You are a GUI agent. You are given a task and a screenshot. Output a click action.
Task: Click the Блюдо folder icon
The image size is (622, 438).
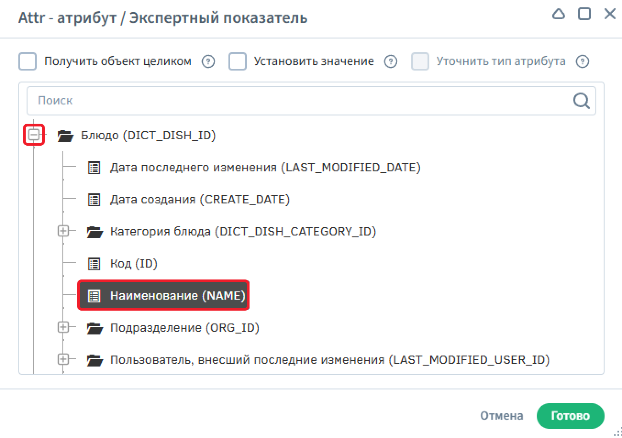click(x=66, y=136)
